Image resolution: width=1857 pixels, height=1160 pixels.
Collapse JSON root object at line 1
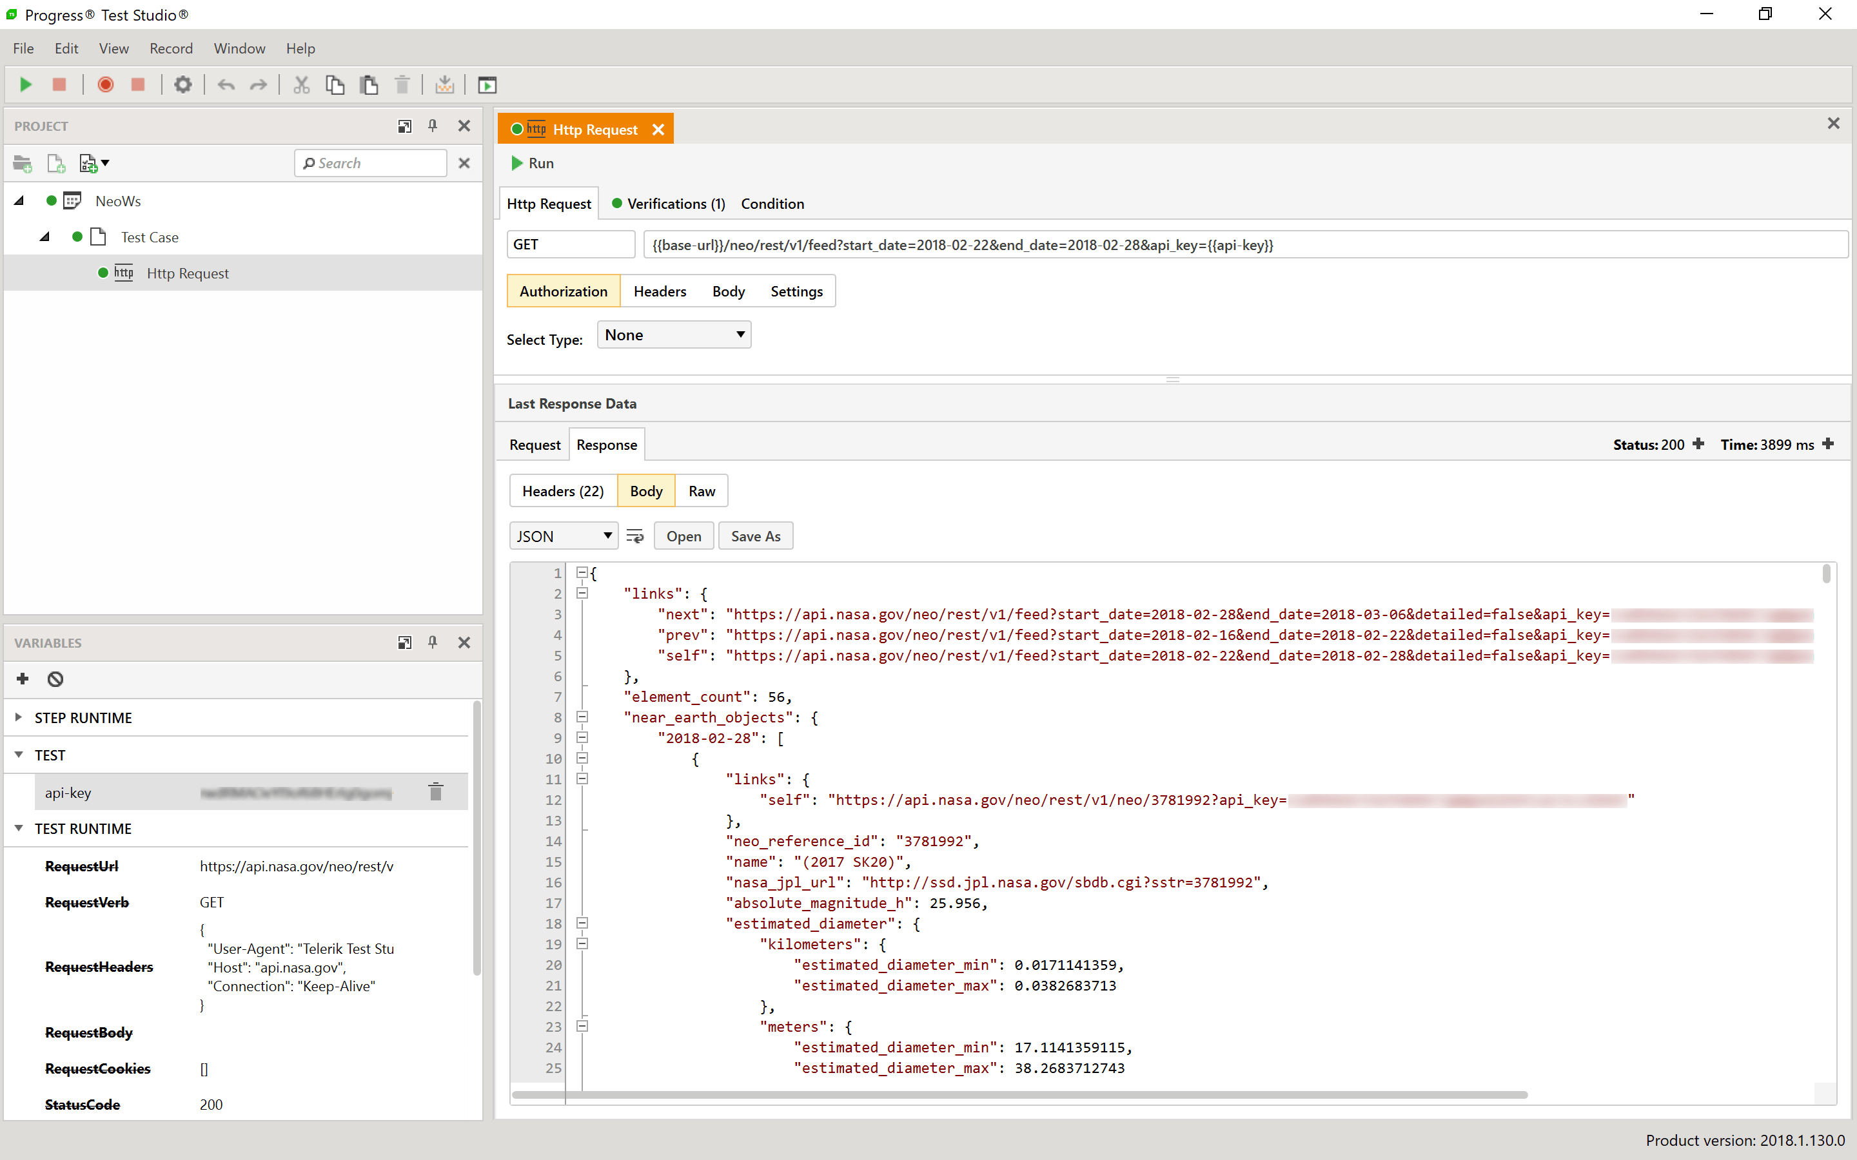click(582, 572)
